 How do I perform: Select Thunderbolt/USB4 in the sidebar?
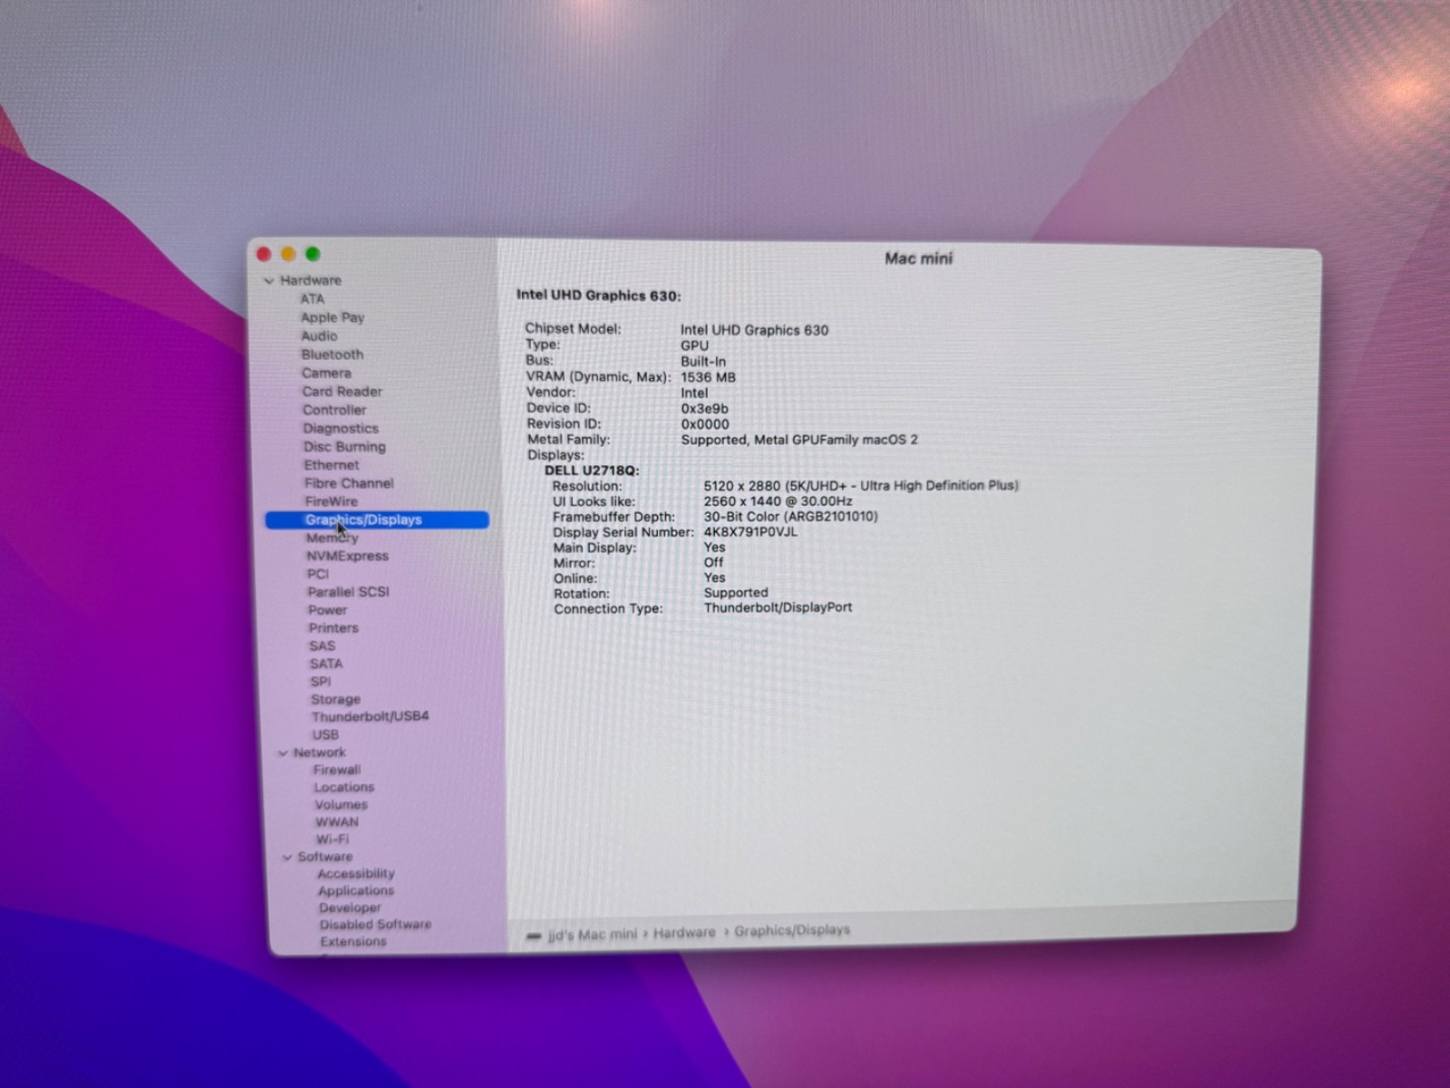click(370, 716)
